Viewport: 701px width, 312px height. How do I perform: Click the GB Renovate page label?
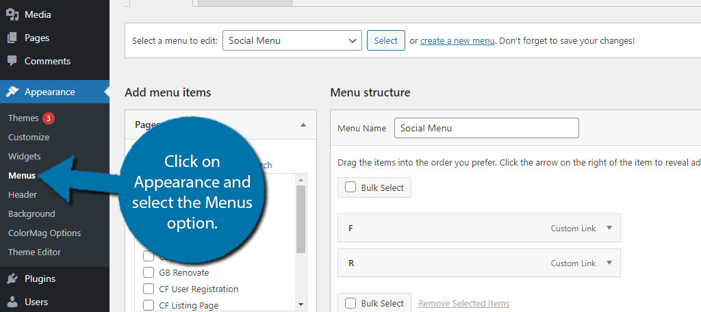183,272
